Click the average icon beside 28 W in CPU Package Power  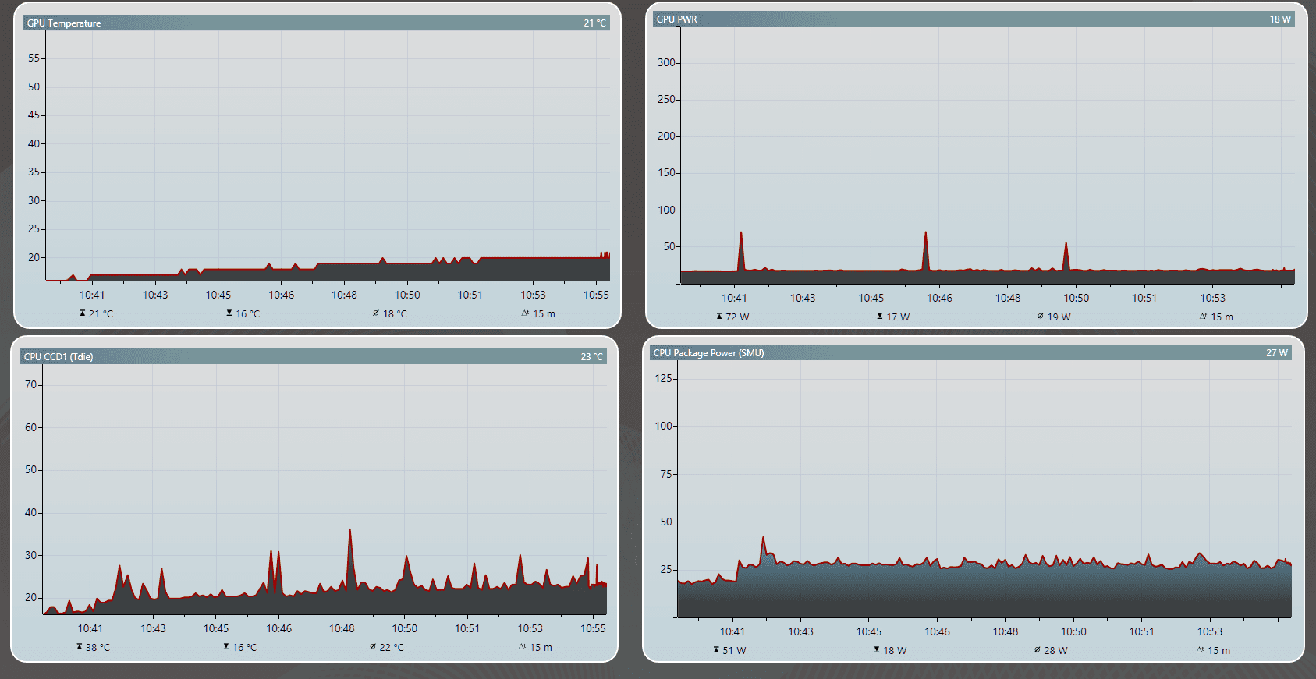click(x=1037, y=650)
